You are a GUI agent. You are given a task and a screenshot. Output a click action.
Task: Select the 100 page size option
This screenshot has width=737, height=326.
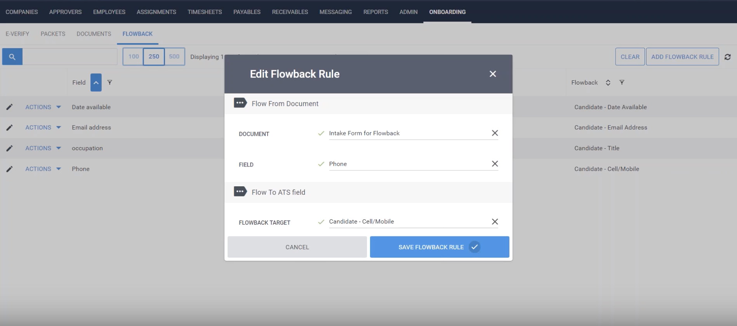pos(133,57)
